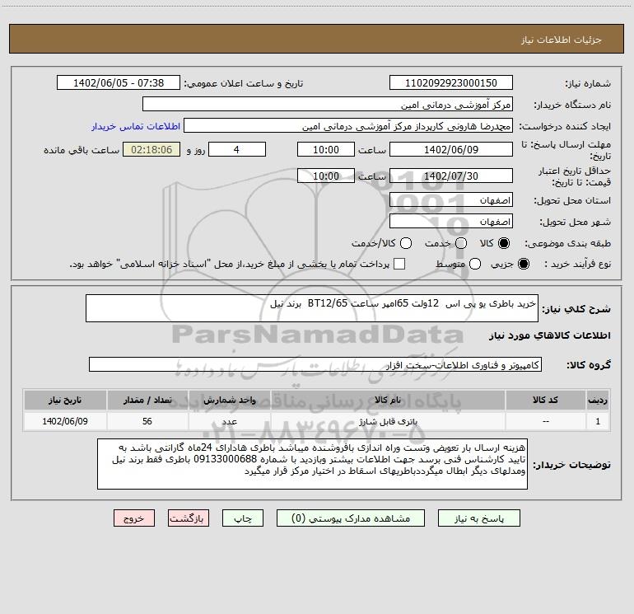634x614 pixels.
Task: Click the response deadline date 1402/06/09 field
Action: click(451, 149)
